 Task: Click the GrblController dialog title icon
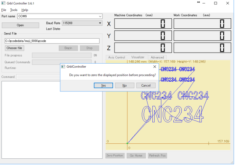pyautogui.click(x=63, y=67)
